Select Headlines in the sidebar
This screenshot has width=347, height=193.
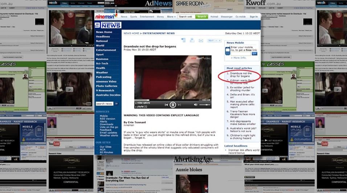[x=103, y=37]
